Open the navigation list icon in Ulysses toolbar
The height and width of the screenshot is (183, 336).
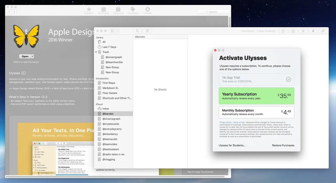point(303,31)
